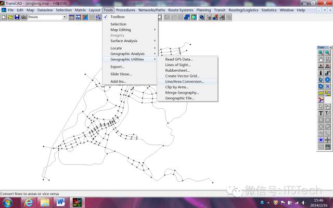
Task: Click the Open file folder icon
Action: pos(10,17)
